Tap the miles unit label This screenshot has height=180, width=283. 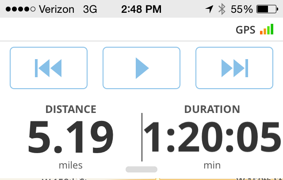tap(71, 165)
